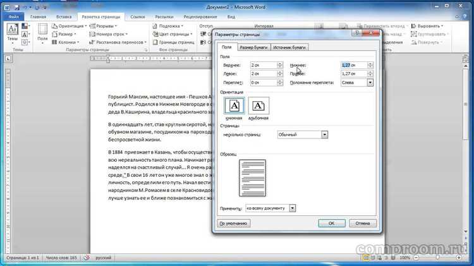Switch to the Рассылки ribbon tab
The width and height of the screenshot is (474, 266).
tap(164, 17)
